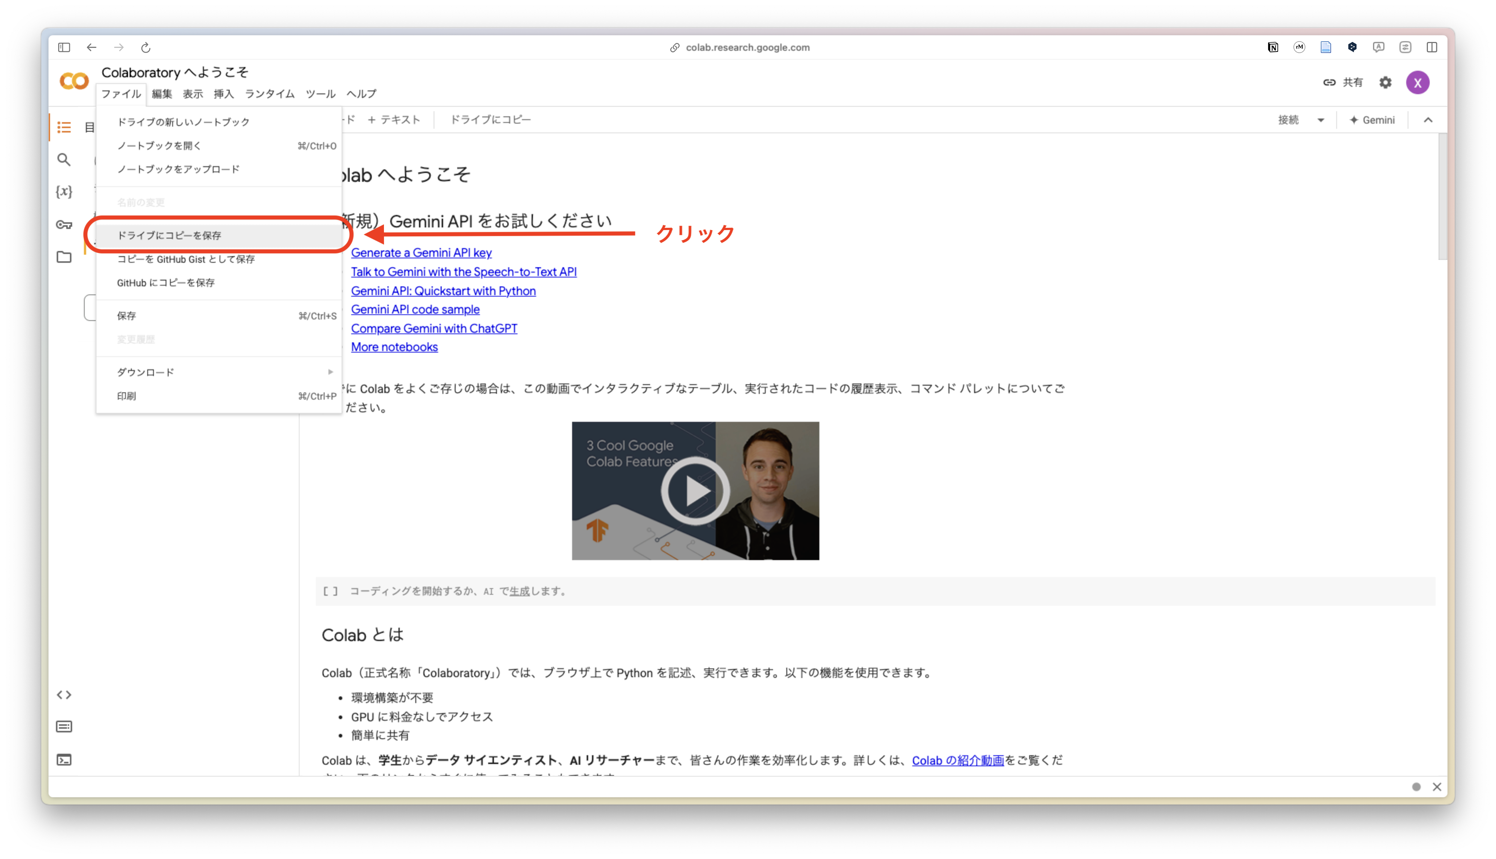Open the Gemini panel button
Image resolution: width=1496 pixels, height=859 pixels.
click(x=1372, y=120)
